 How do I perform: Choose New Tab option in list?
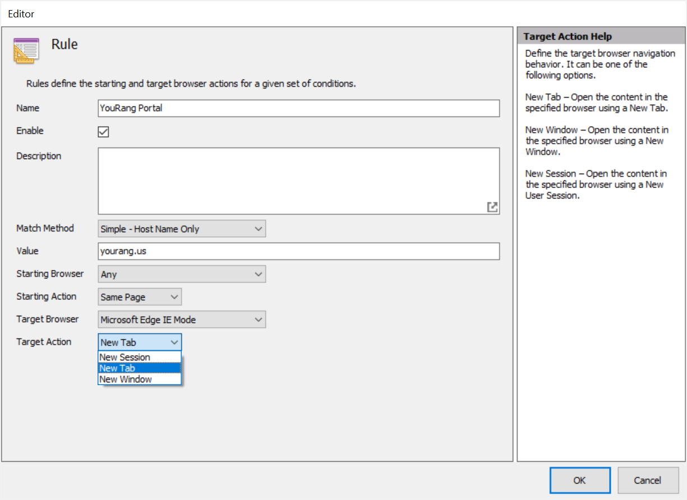[x=117, y=368]
